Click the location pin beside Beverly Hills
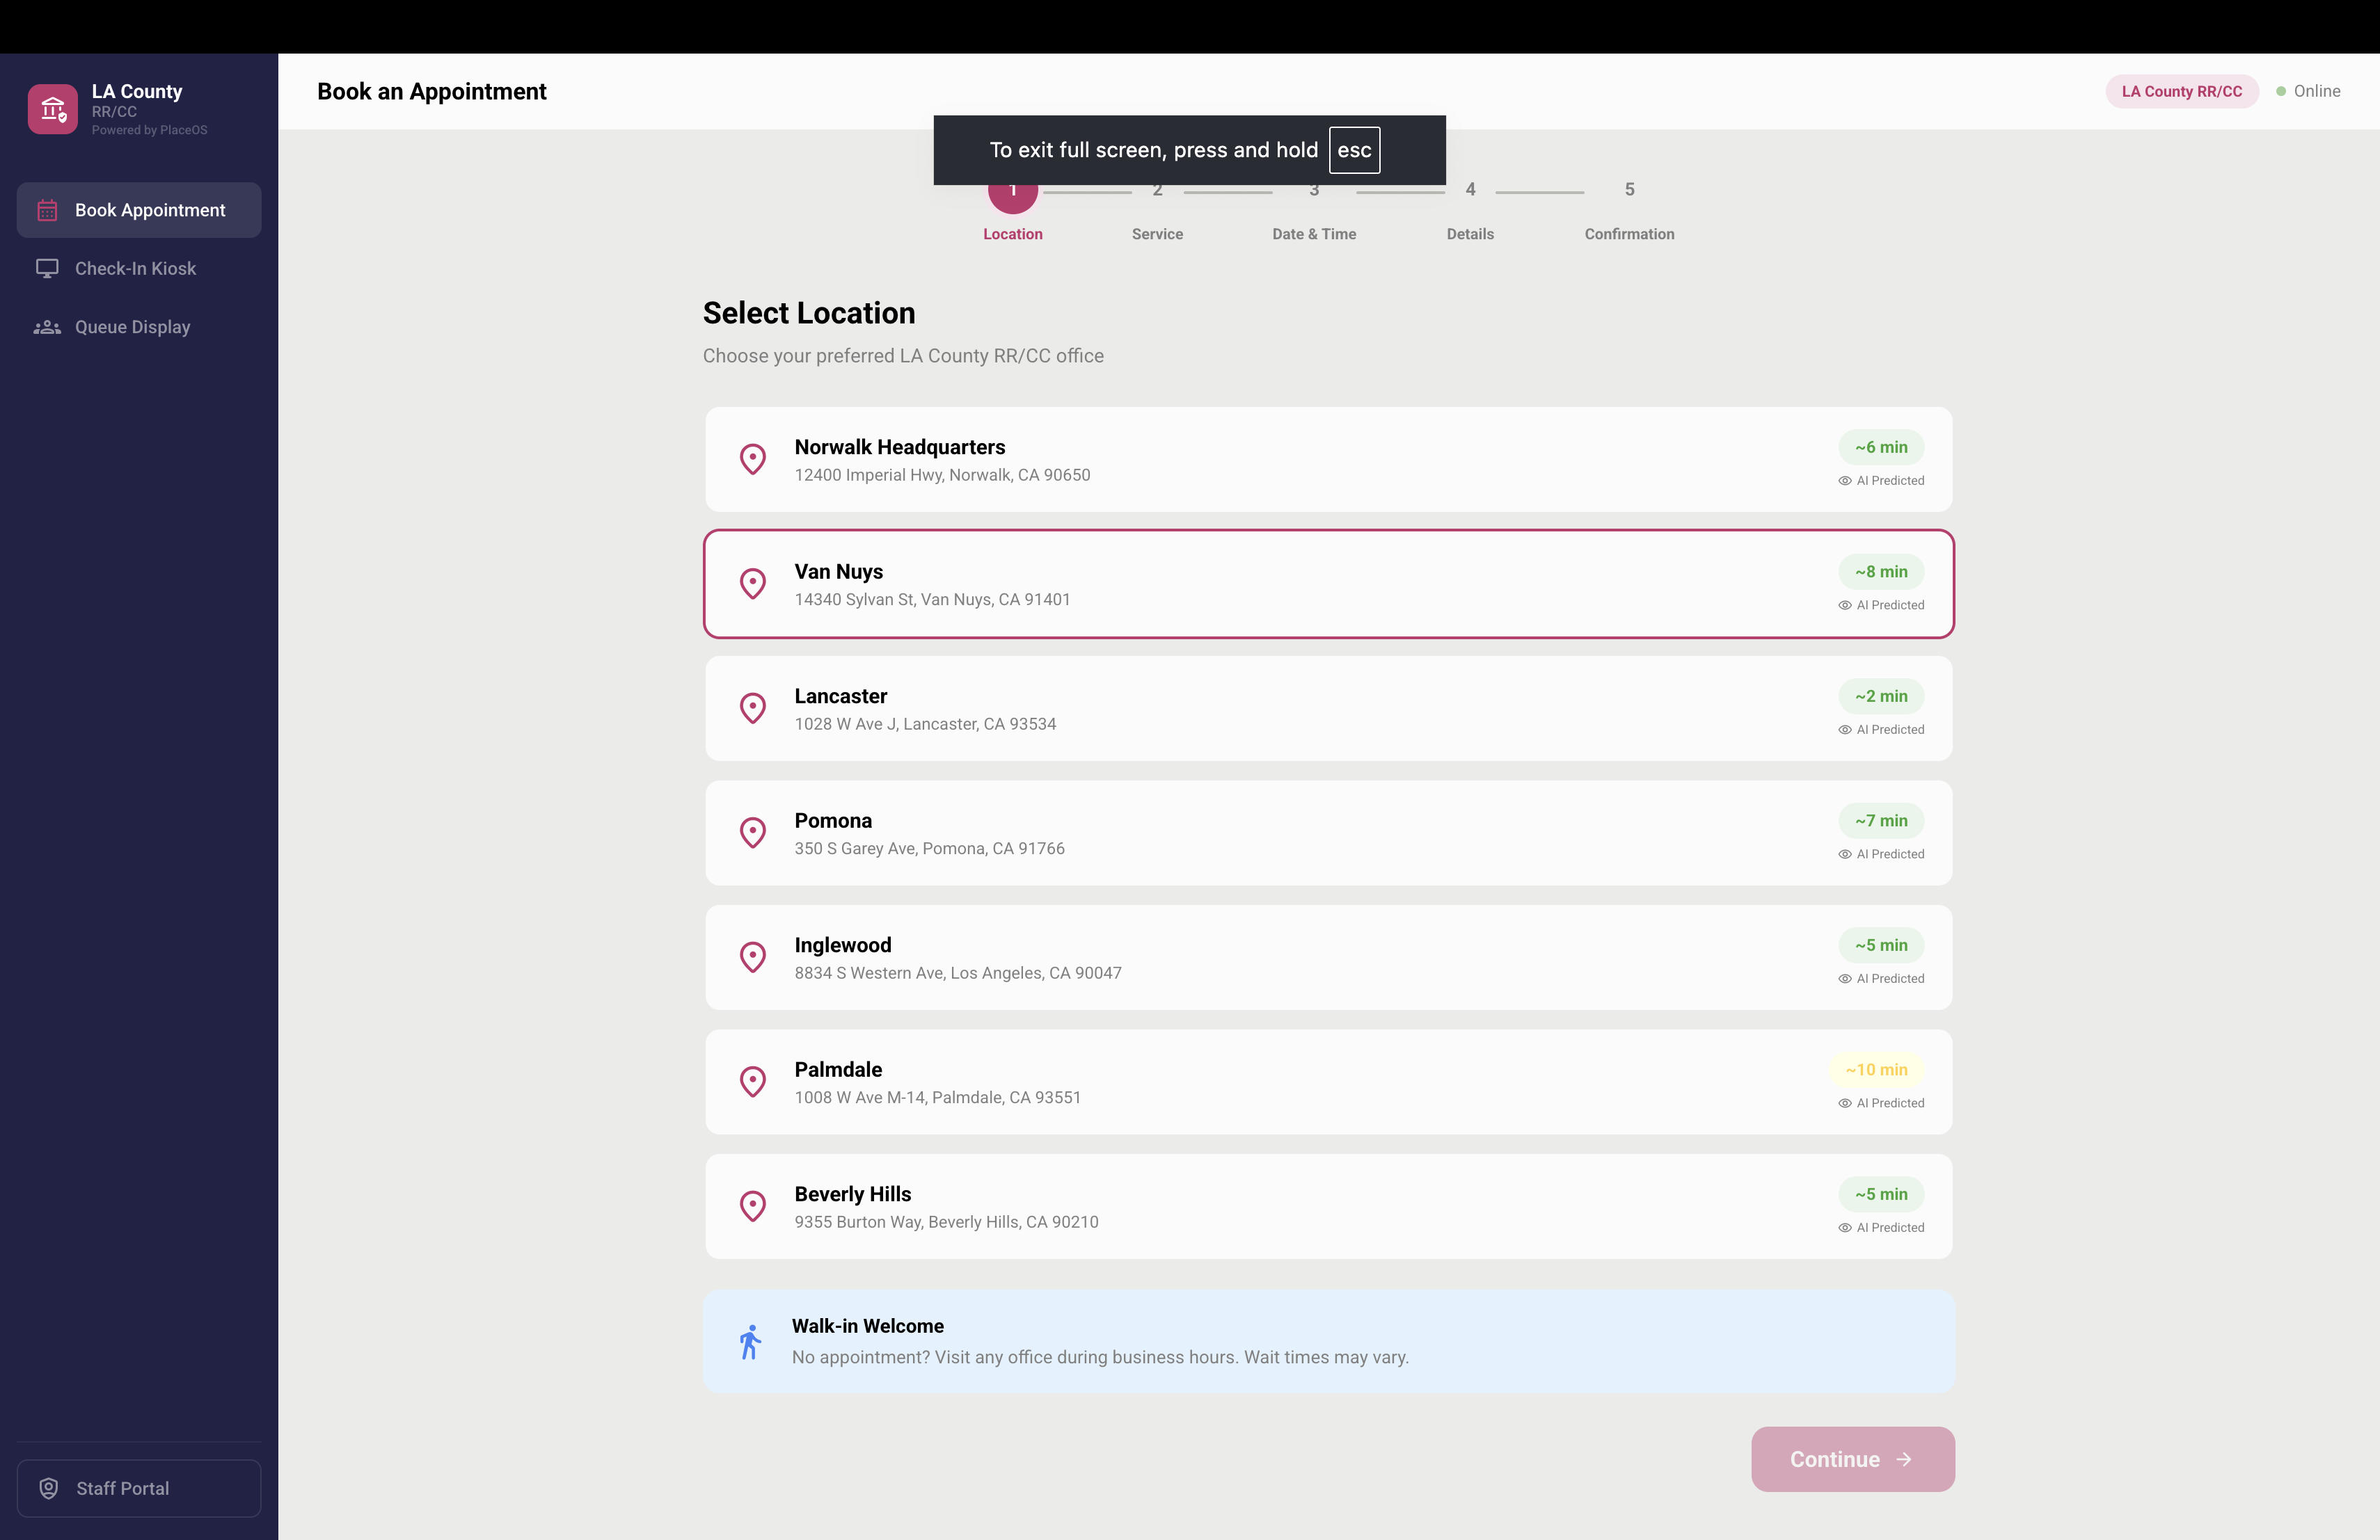This screenshot has height=1540, width=2380. [752, 1206]
